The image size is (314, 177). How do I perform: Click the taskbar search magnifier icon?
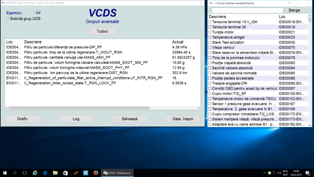tap(15, 173)
